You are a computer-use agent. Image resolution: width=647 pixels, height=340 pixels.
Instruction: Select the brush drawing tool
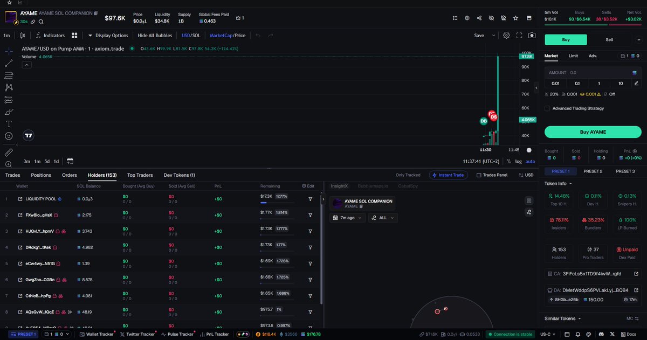(x=9, y=112)
